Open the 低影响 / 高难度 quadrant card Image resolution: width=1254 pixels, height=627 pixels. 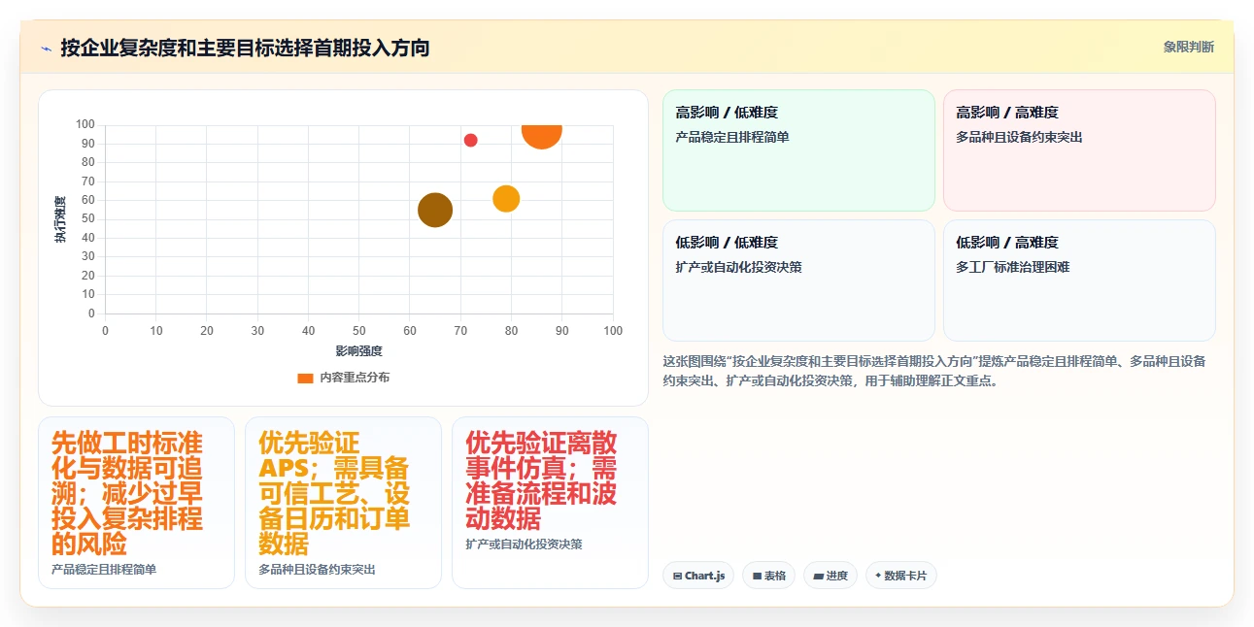1079,280
